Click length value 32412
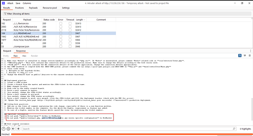253x136 pixels. pos(78,30)
